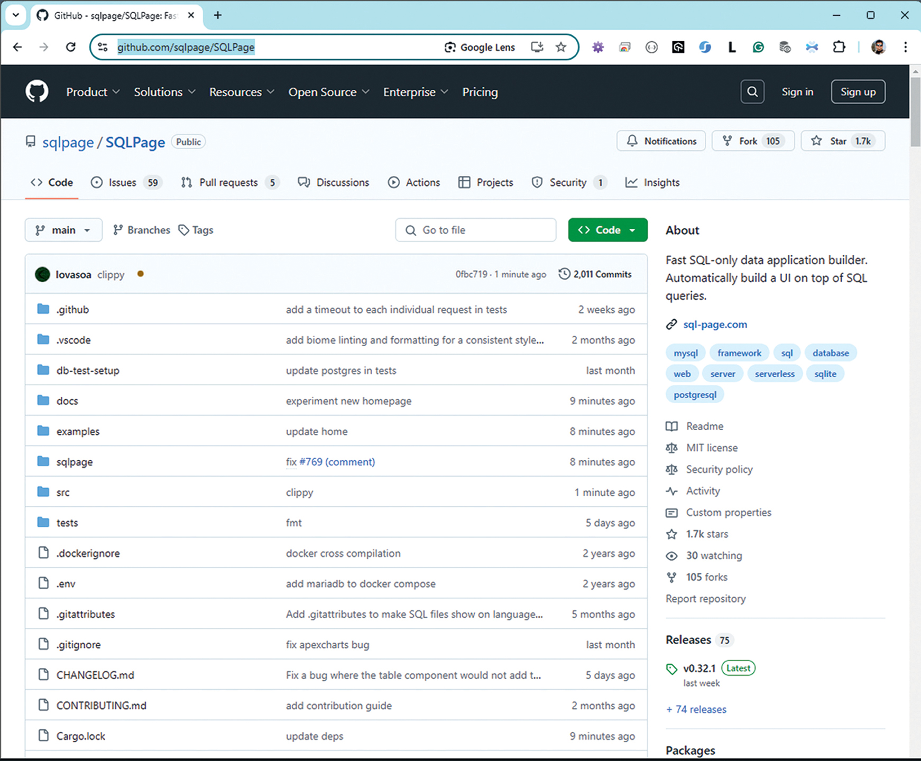The width and height of the screenshot is (921, 761).
Task: Click the search magnifier icon in header
Action: [752, 92]
